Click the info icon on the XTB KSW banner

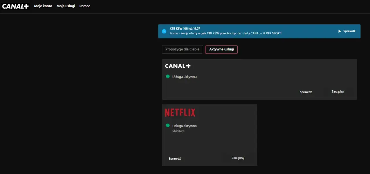164,31
